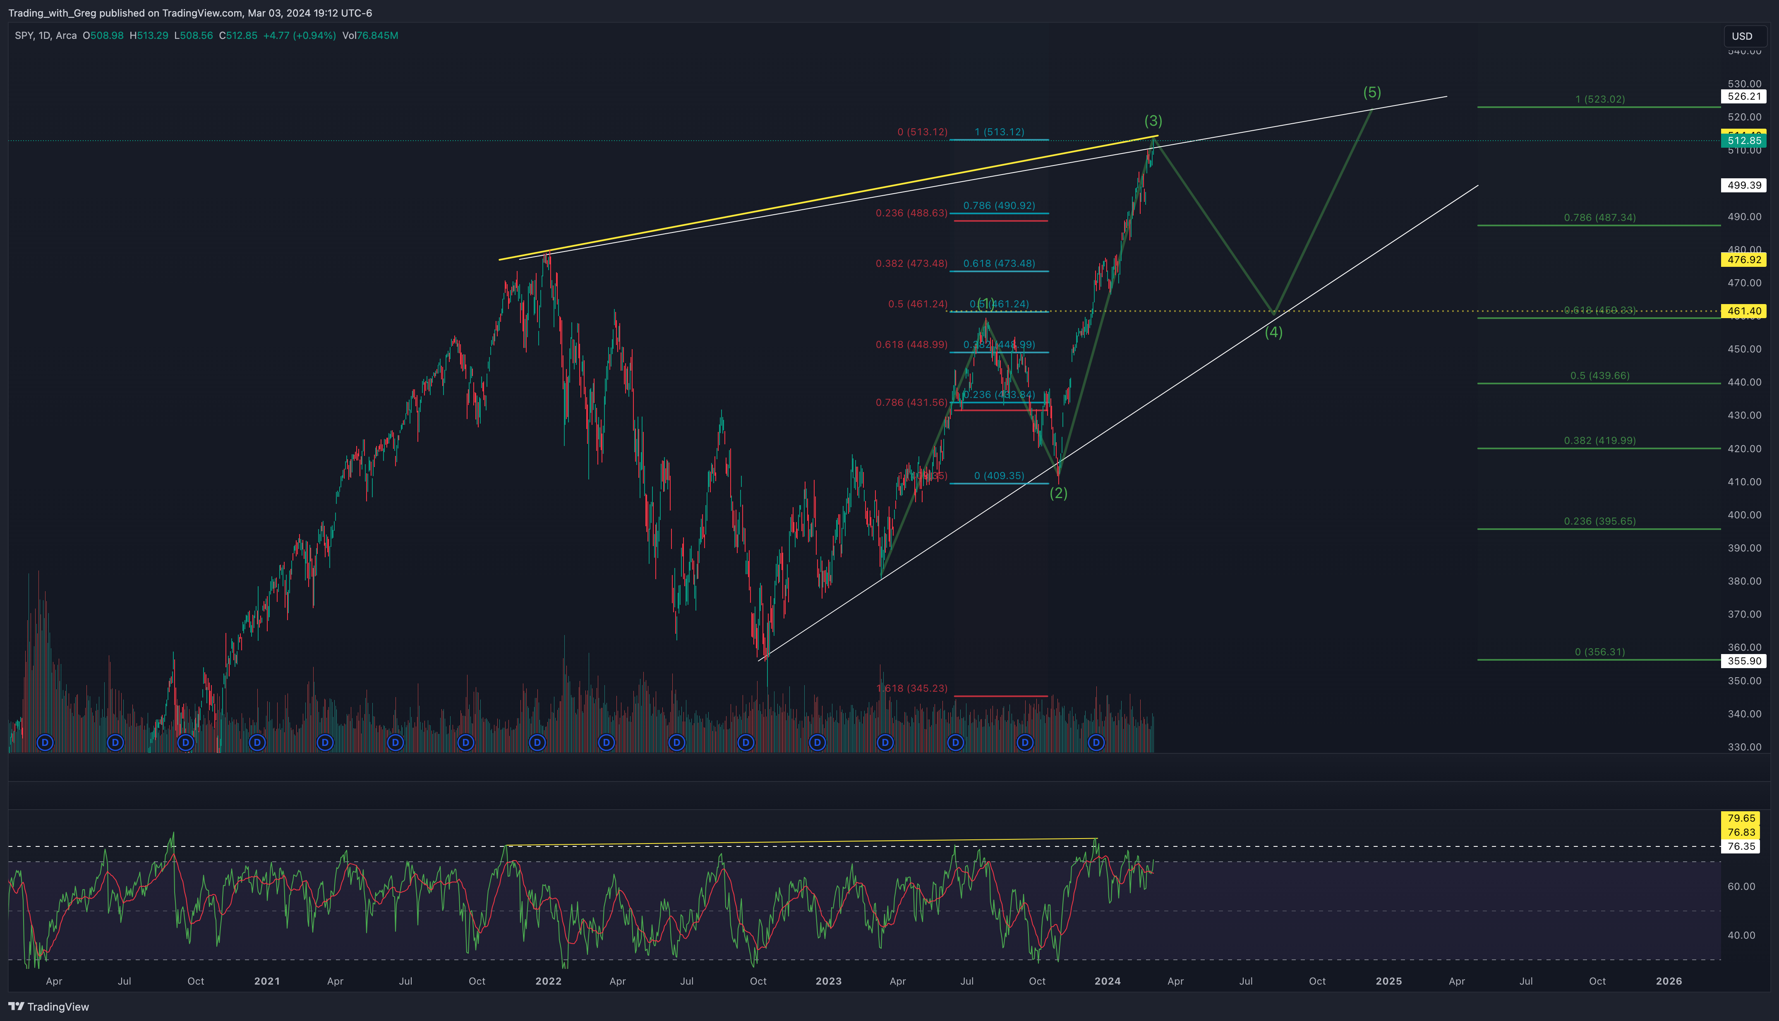Click the 2025 label on time axis

click(1388, 981)
